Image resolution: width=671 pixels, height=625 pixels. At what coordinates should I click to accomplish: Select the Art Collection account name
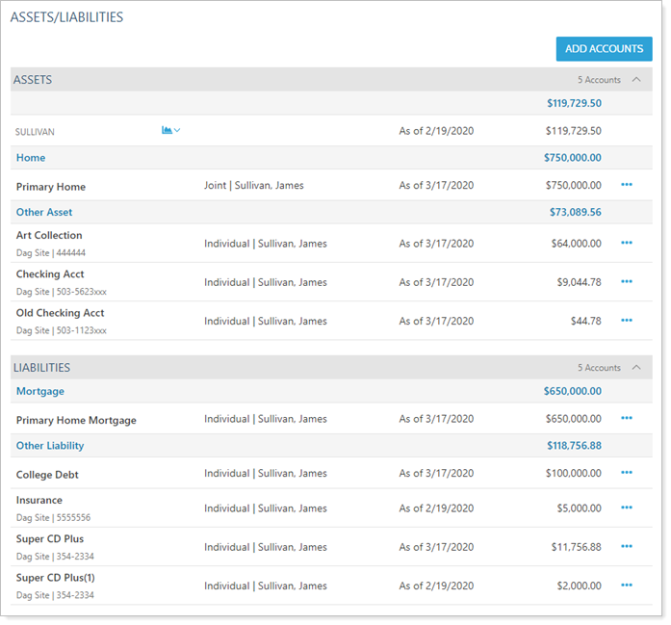pyautogui.click(x=49, y=235)
